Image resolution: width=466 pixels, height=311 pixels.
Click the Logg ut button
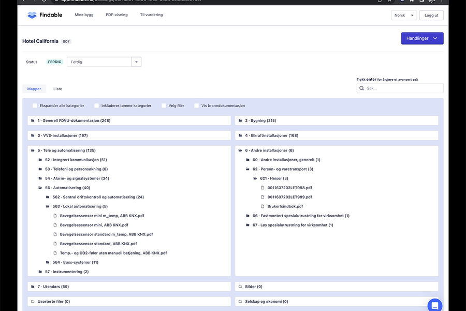point(431,16)
